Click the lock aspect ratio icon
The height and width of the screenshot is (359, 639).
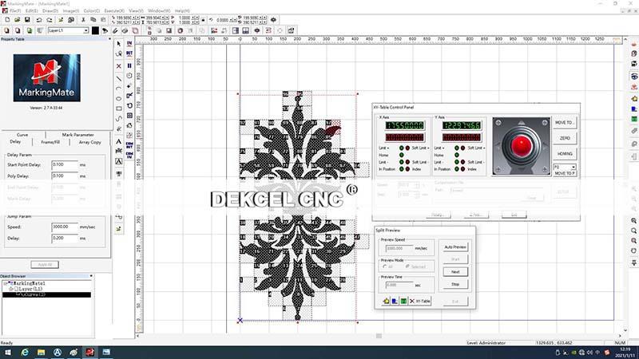pyautogui.click(x=204, y=19)
